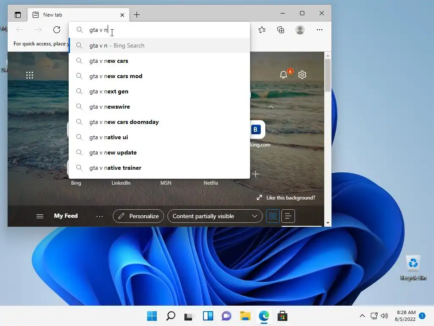Click the scrollbar down arrow
This screenshot has height=326, width=434.
[x=328, y=223]
